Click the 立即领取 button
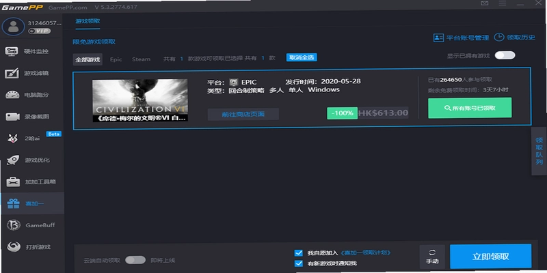547x273 pixels. tap(490, 257)
